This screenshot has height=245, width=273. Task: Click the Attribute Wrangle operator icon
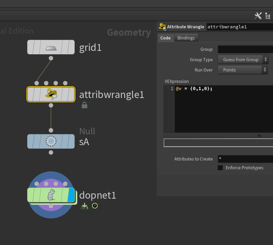click(x=162, y=27)
